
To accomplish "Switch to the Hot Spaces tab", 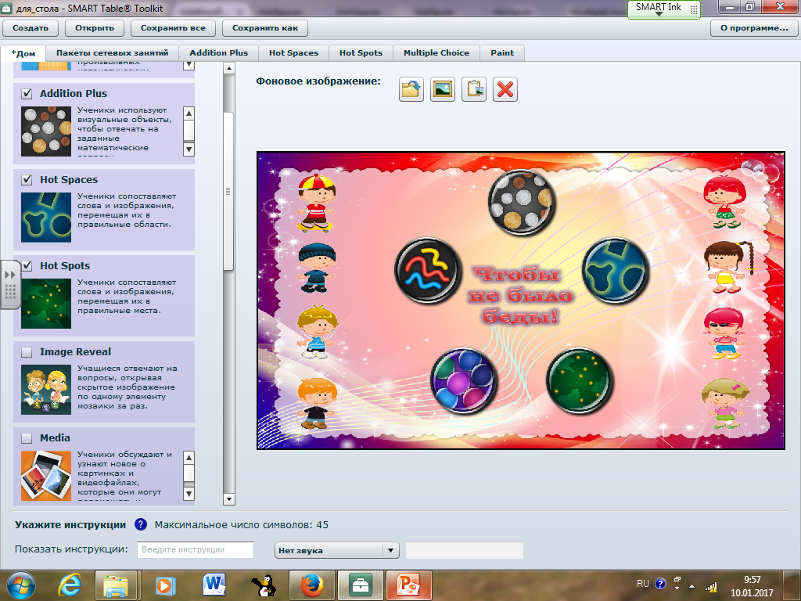I will (293, 52).
